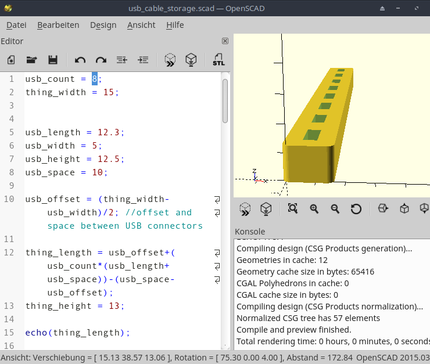Run Preview from the editor toolbar
The width and height of the screenshot is (430, 364).
click(x=170, y=60)
